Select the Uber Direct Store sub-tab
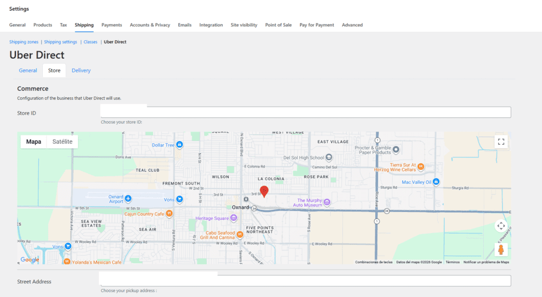Image resolution: width=542 pixels, height=297 pixels. (x=55, y=70)
